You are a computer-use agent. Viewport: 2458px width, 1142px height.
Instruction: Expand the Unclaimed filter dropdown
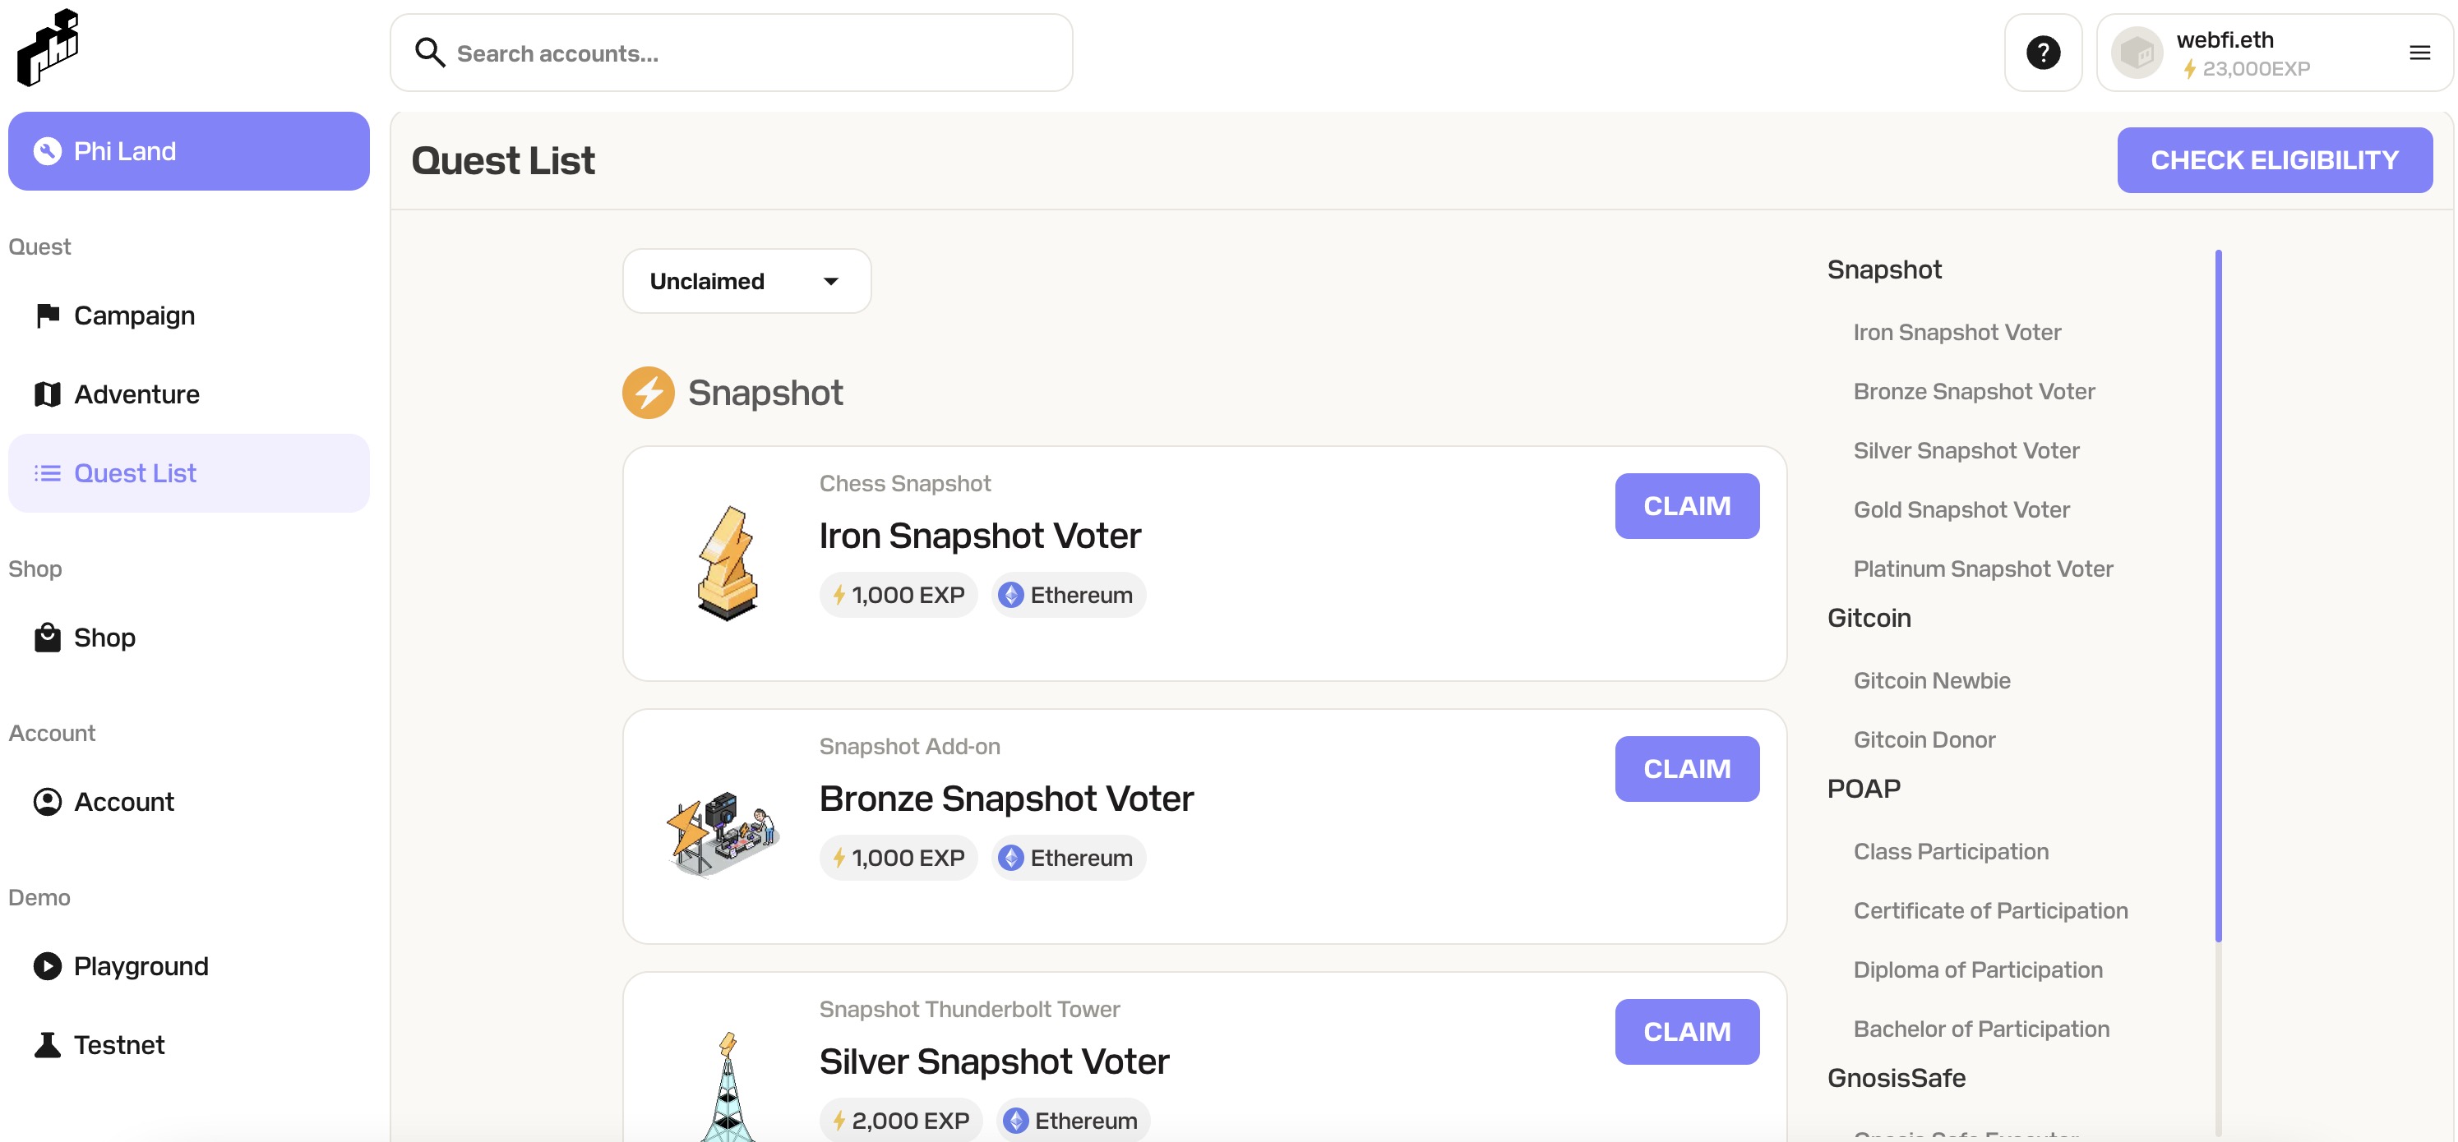[x=746, y=281]
